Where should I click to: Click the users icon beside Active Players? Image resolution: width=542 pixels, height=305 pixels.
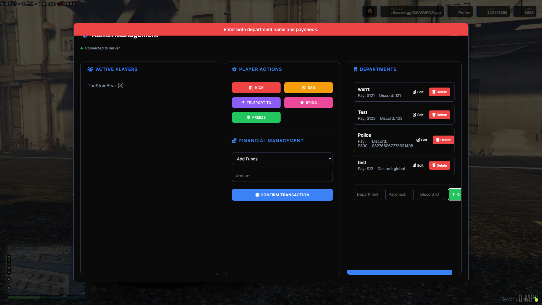tap(90, 69)
